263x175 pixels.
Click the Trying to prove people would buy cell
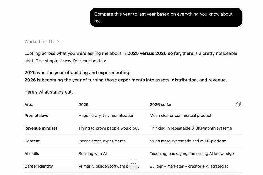pyautogui.click(x=109, y=128)
